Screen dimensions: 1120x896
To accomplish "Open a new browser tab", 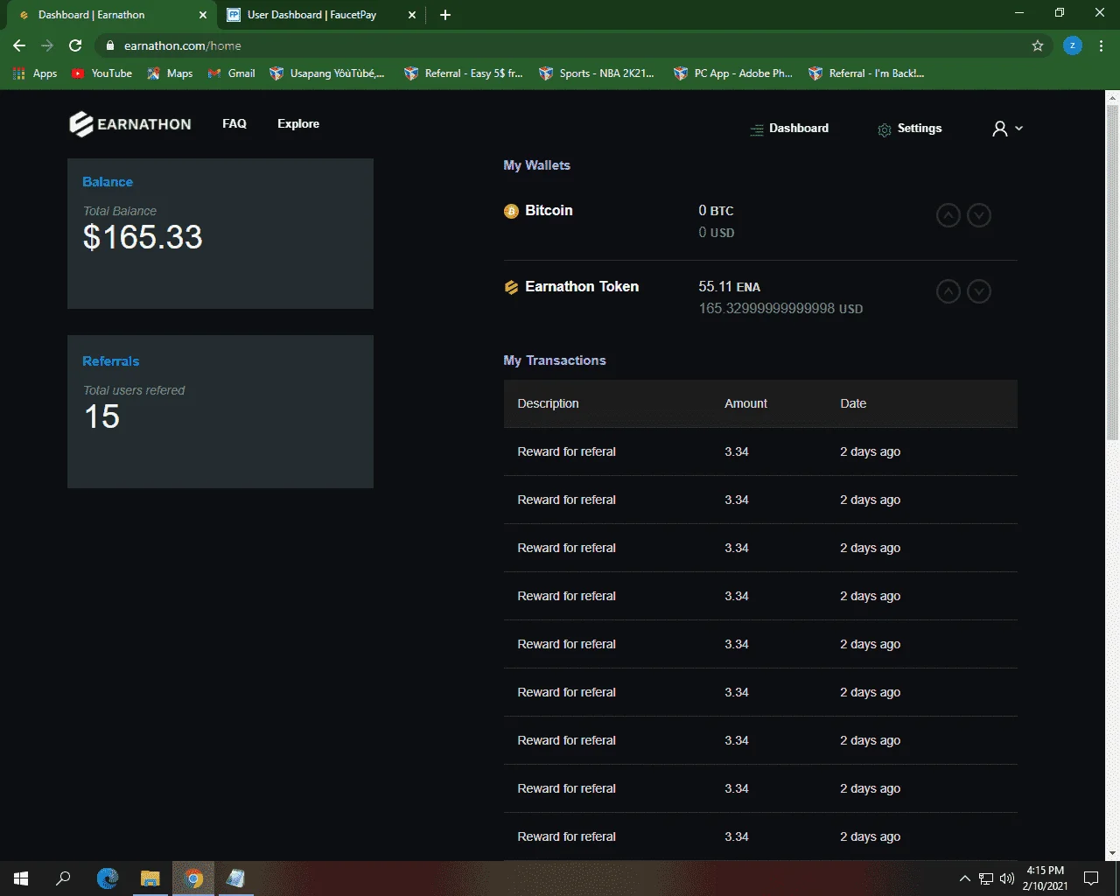I will coord(445,15).
